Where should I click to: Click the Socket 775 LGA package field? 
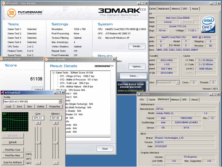pyautogui.click(x=178, y=26)
